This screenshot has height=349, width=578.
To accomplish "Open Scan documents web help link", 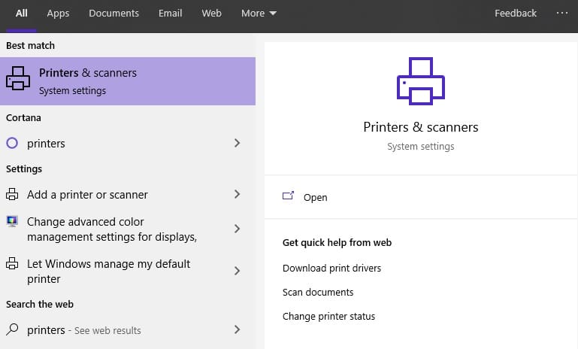I will [x=318, y=292].
